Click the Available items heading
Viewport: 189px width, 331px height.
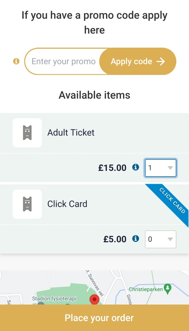(x=94, y=95)
